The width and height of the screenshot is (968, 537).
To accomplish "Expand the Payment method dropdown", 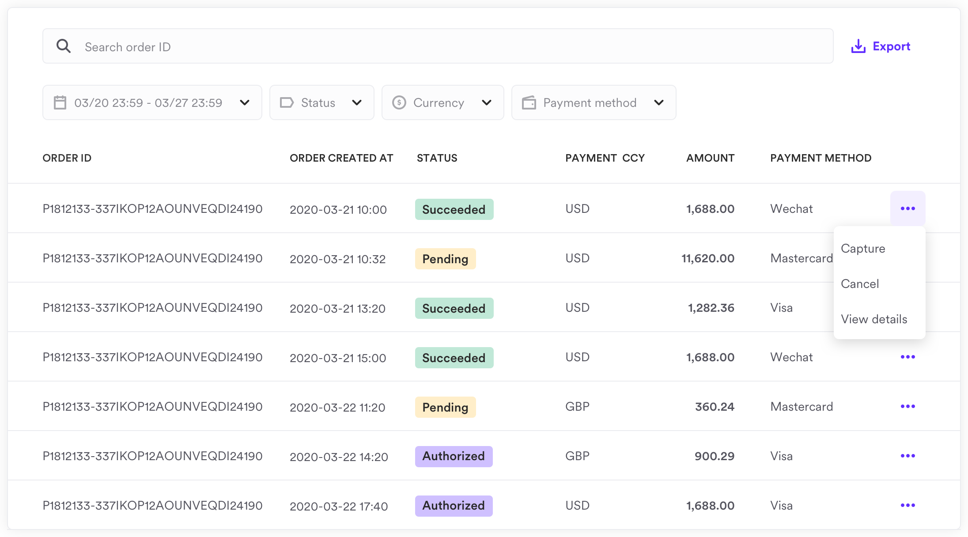I will tap(658, 102).
